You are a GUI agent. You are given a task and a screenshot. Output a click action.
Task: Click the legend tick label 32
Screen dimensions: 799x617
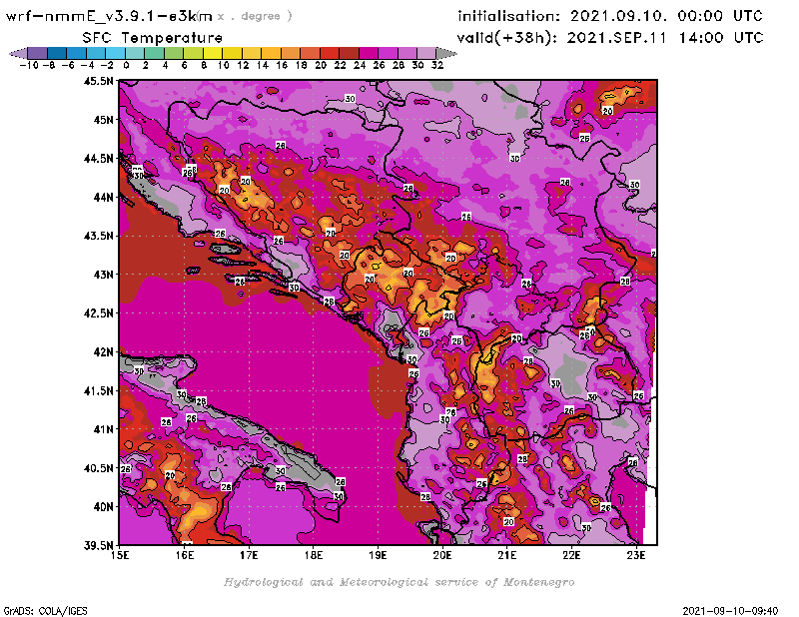point(437,65)
